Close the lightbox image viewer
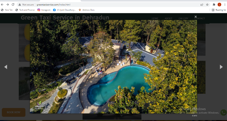Screen dimensions: 227x121 pos(196,17)
